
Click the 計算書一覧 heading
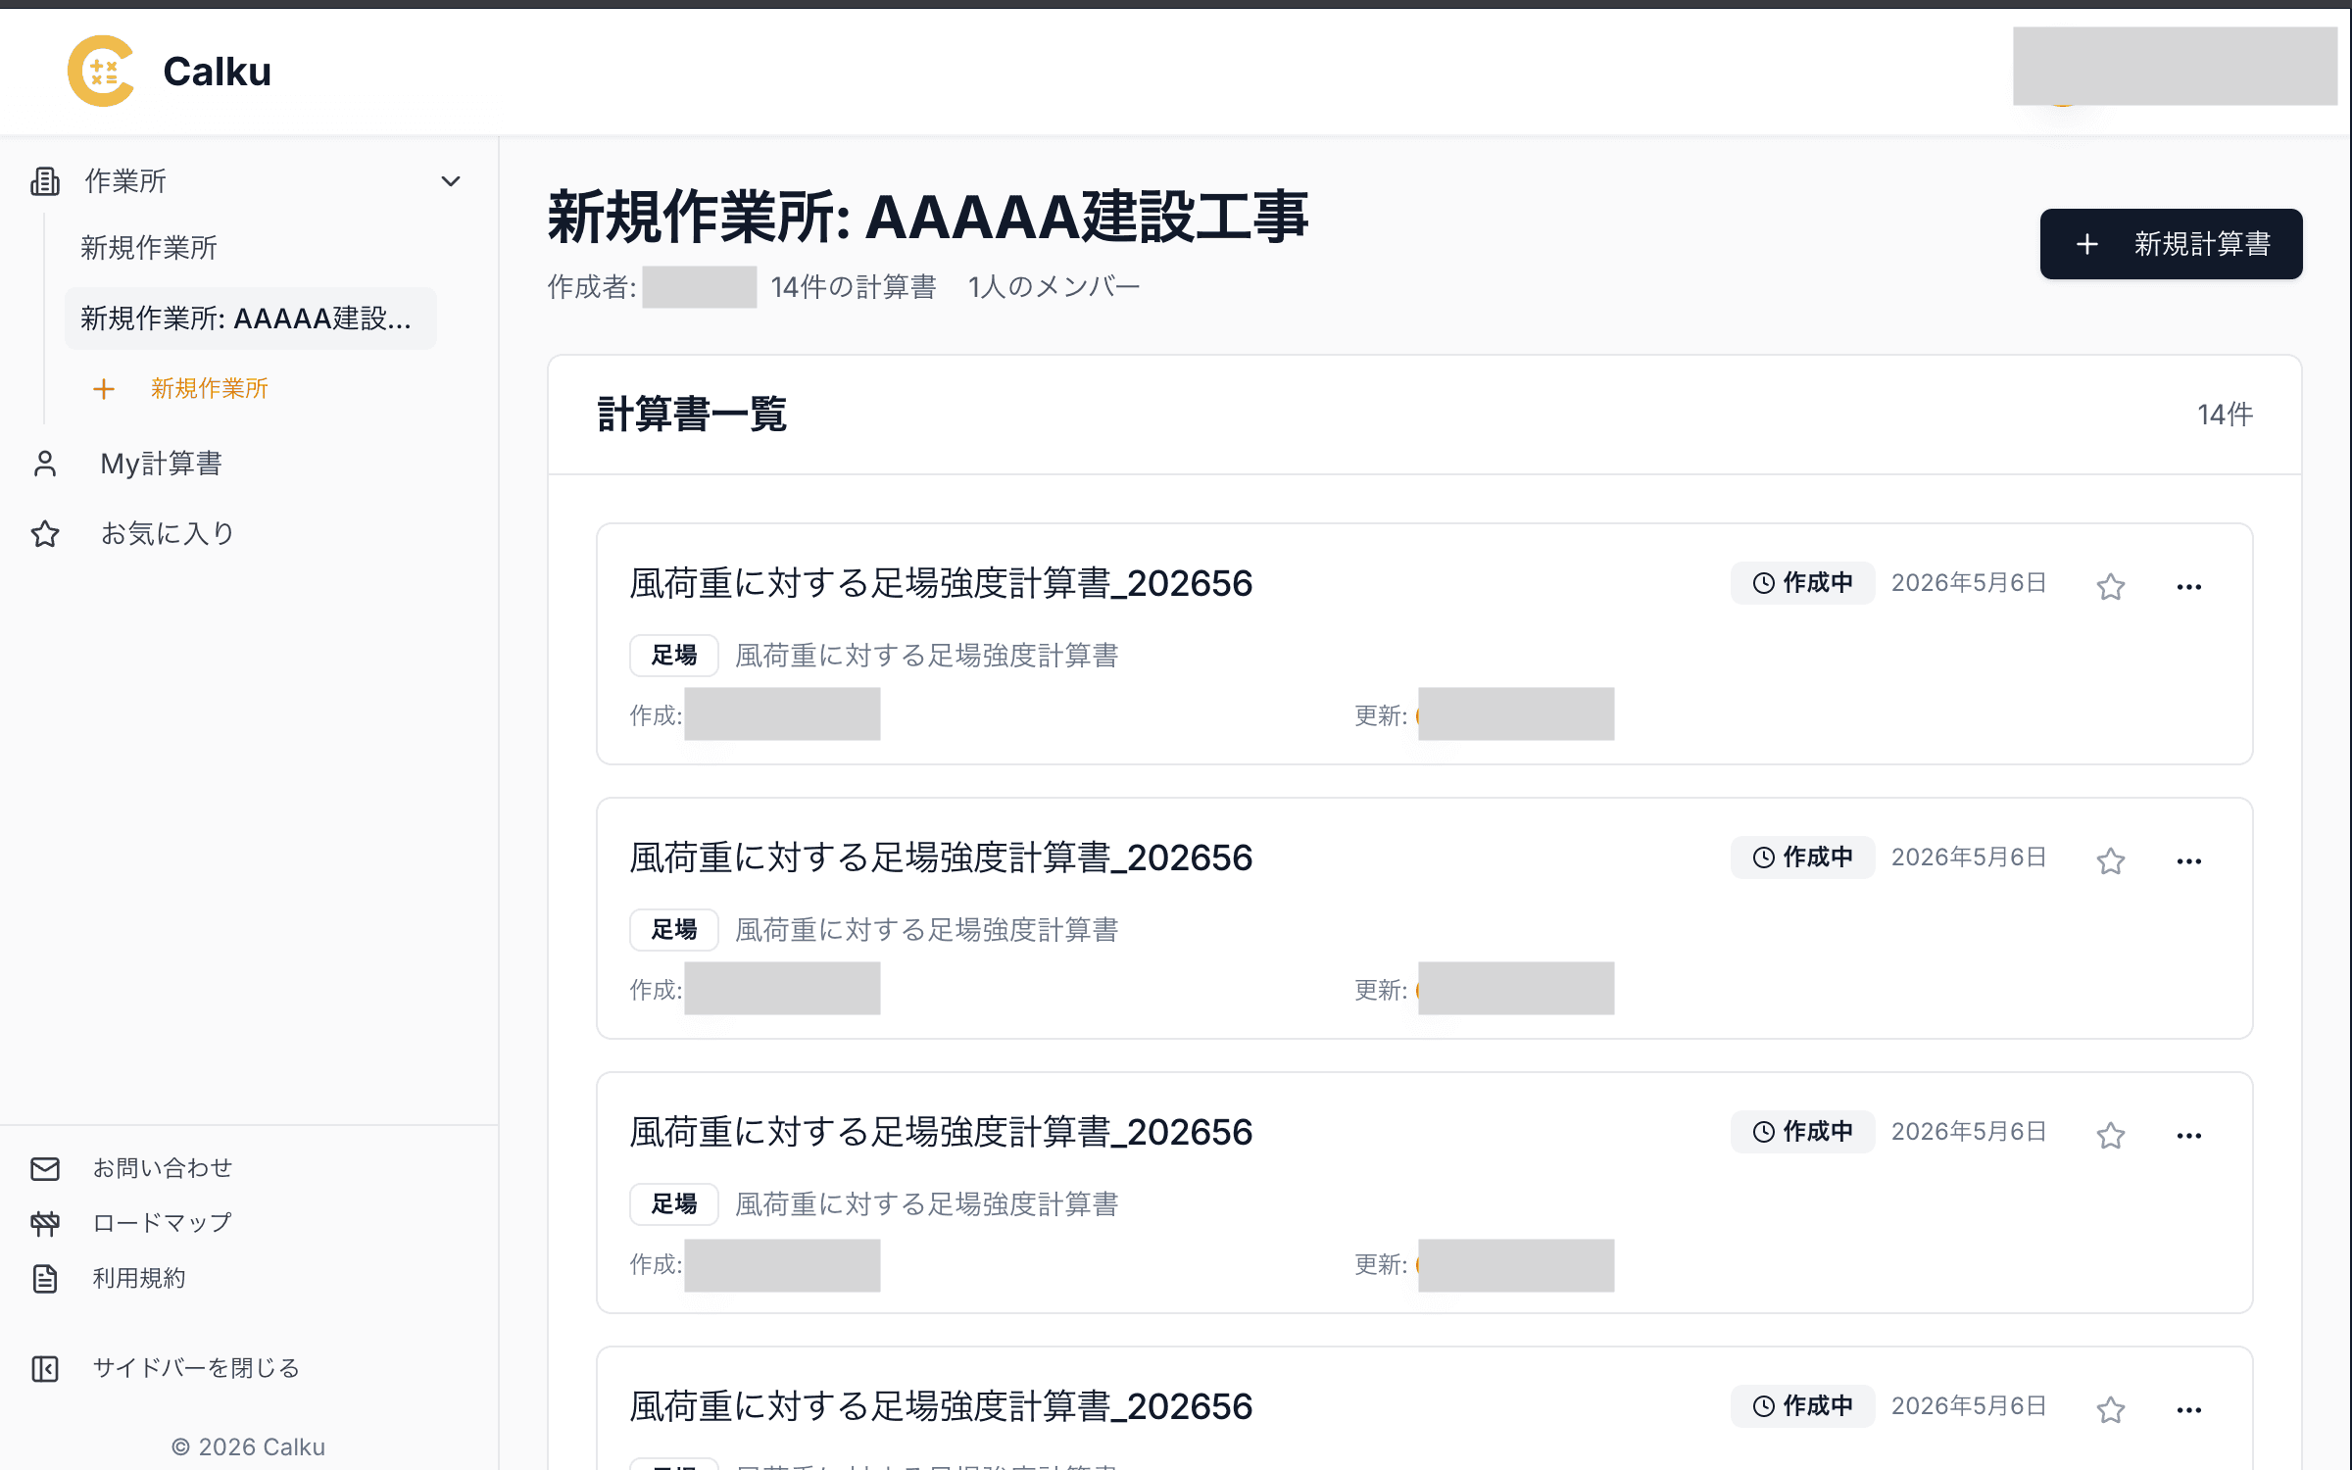(692, 415)
